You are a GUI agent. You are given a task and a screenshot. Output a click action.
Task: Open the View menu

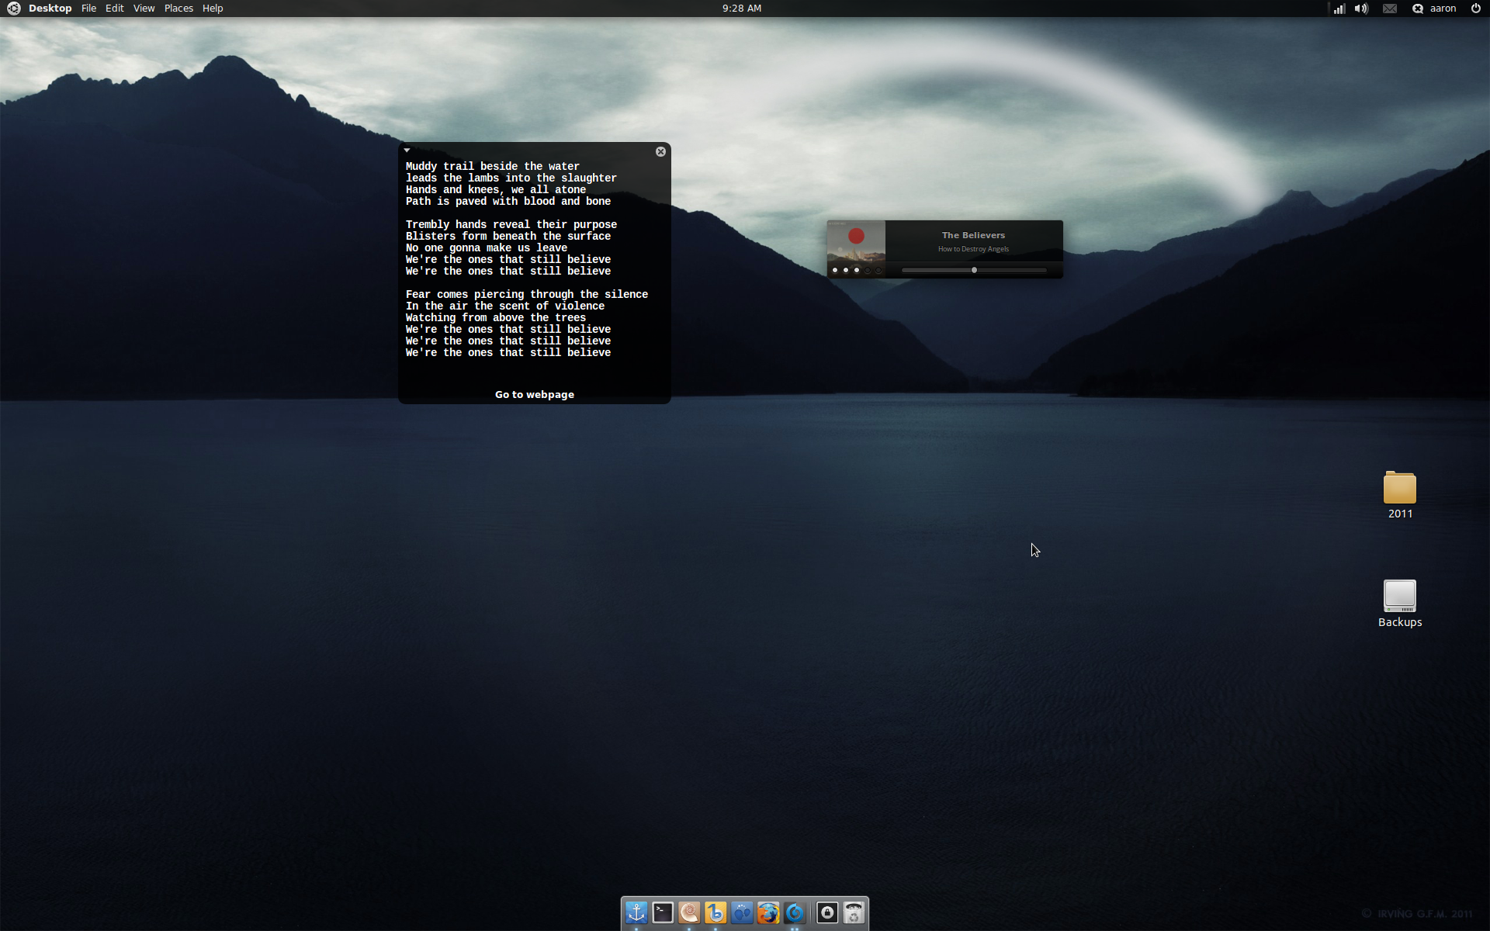144,9
